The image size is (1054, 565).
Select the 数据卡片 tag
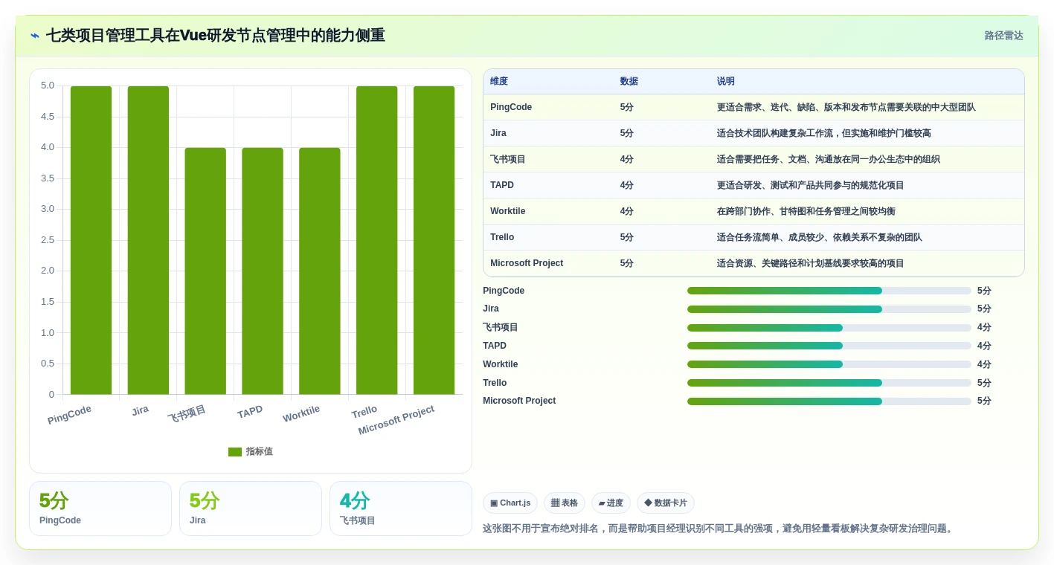[x=666, y=503]
